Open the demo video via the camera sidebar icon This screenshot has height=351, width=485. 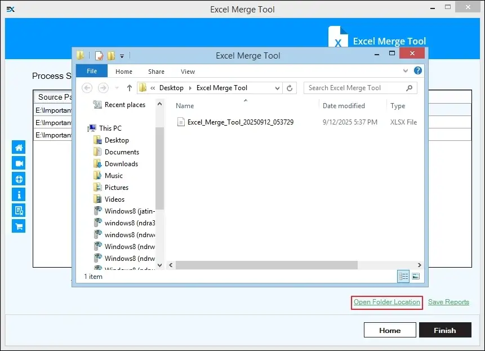[x=19, y=163]
